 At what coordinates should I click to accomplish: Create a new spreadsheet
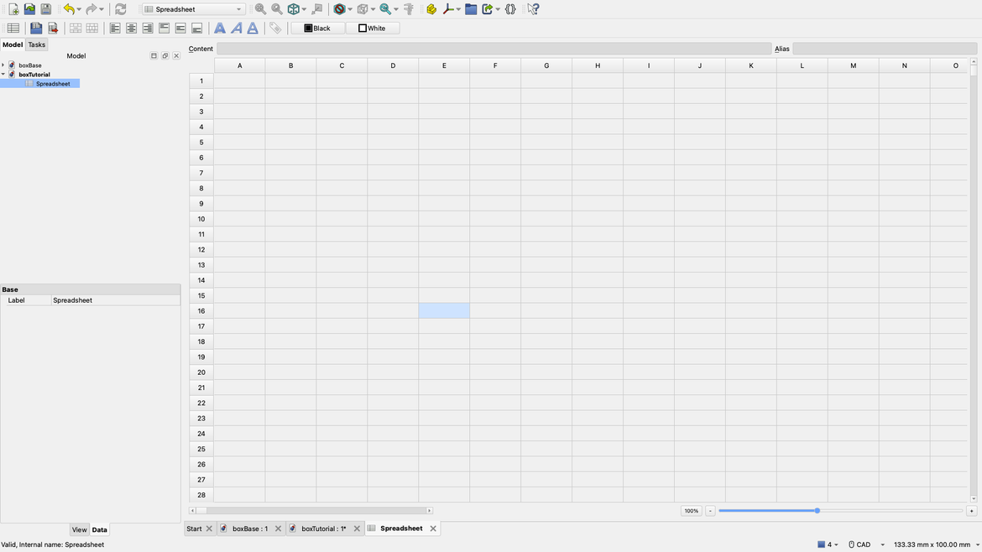click(13, 28)
